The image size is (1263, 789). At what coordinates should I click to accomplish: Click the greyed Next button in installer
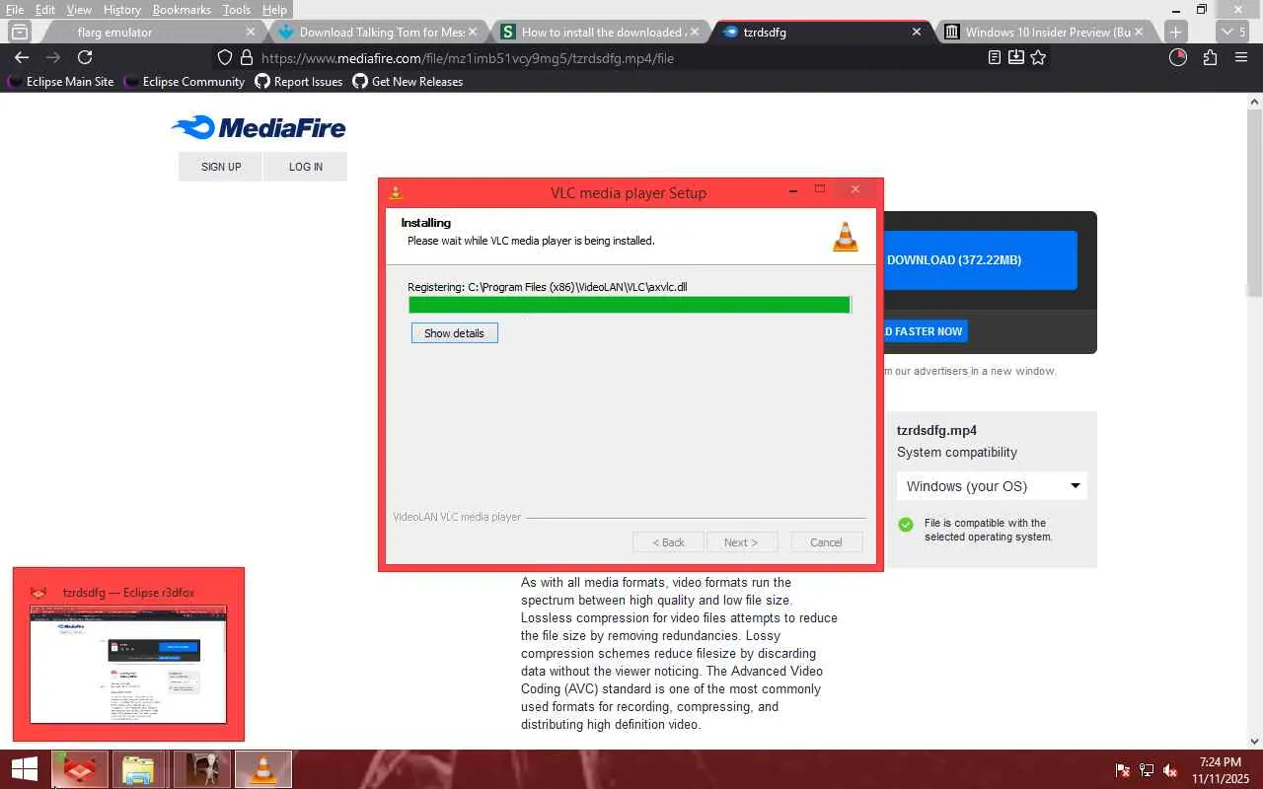click(x=741, y=542)
